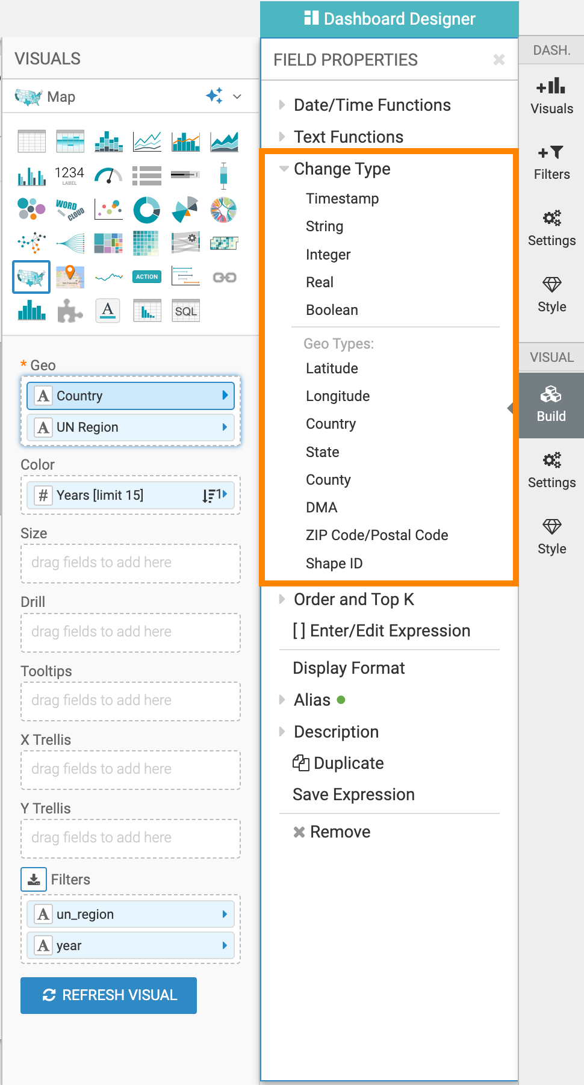Close the Field Properties panel

tap(499, 60)
